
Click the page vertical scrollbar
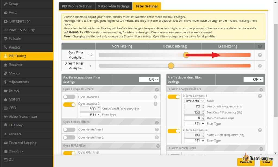coord(275,70)
